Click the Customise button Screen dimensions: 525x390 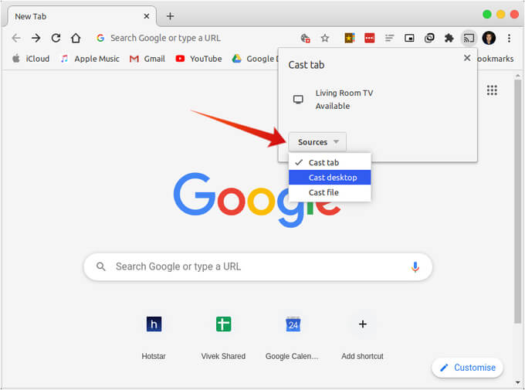pos(468,368)
